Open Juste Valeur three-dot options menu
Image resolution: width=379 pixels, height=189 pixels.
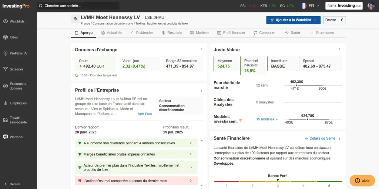tap(340, 50)
